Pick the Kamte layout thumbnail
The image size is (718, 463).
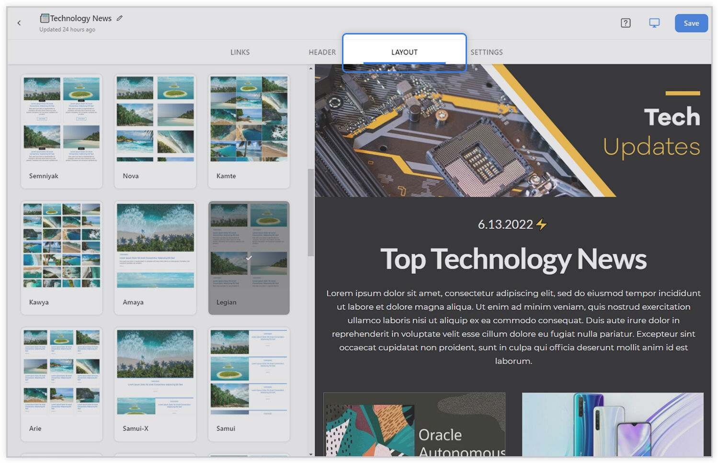(249, 131)
